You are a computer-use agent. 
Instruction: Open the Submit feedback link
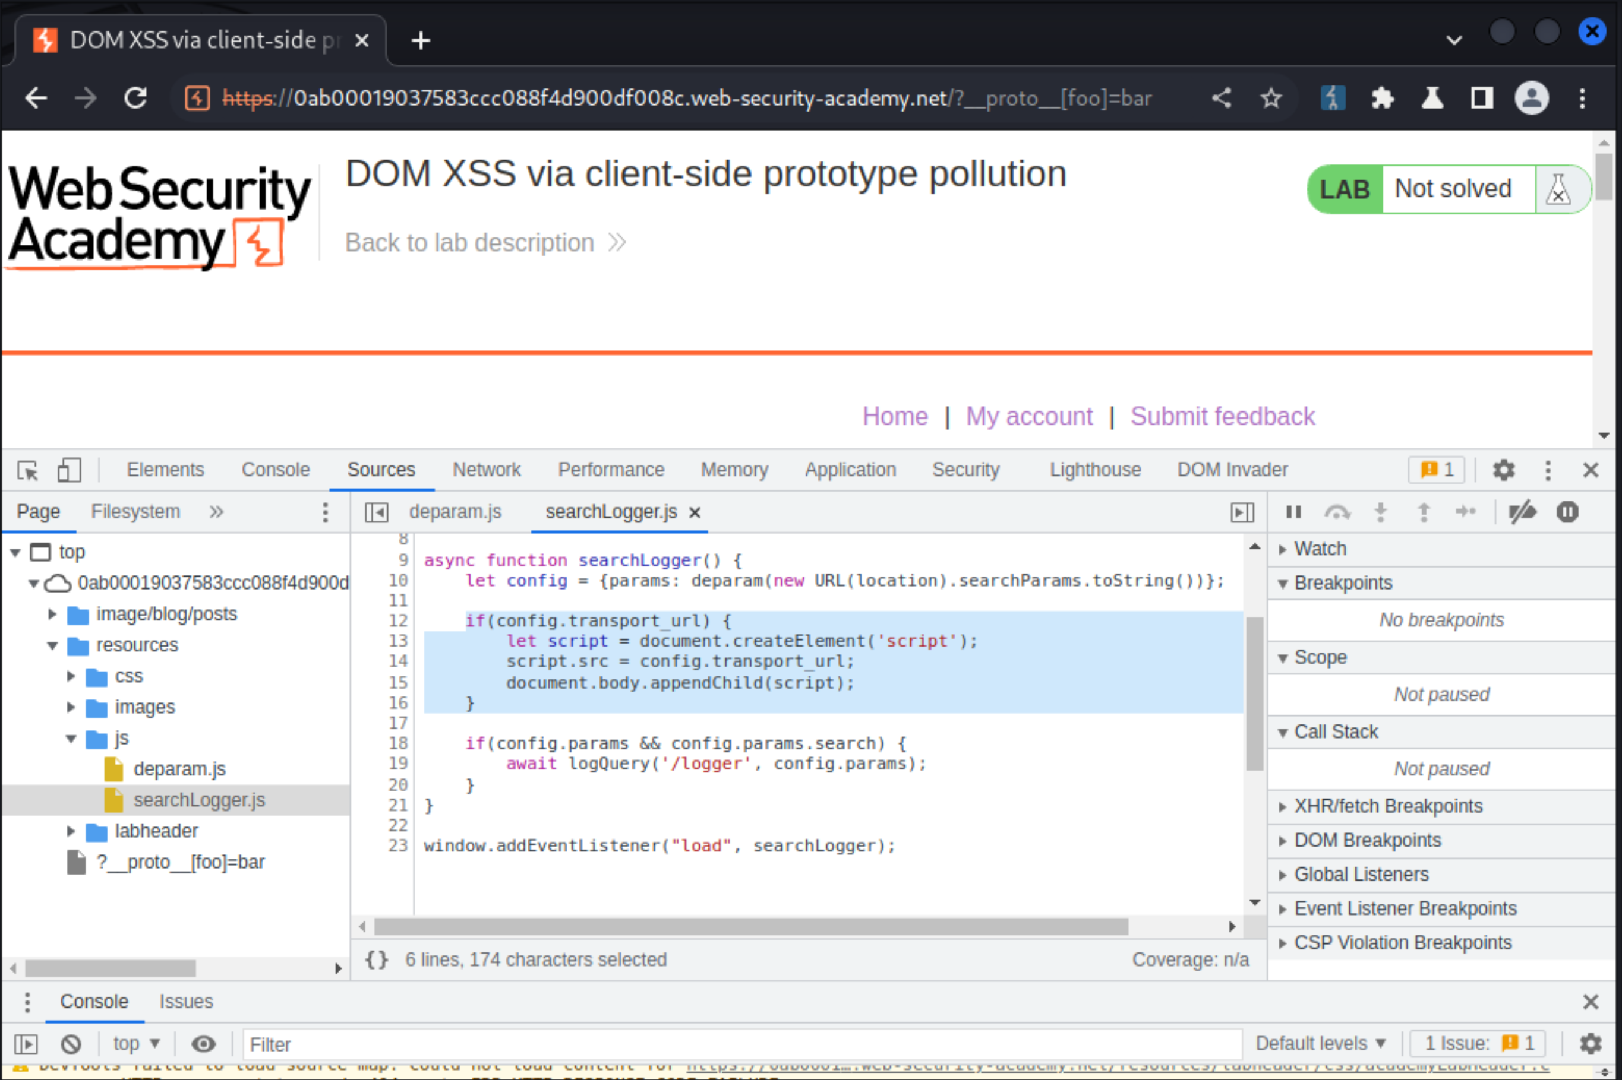click(x=1222, y=417)
